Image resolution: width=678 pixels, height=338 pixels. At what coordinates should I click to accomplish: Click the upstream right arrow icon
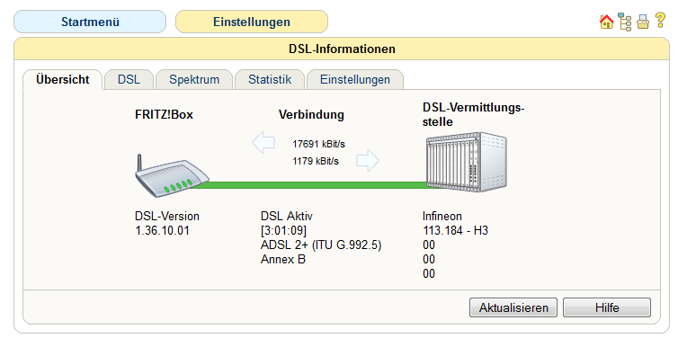[x=368, y=161]
